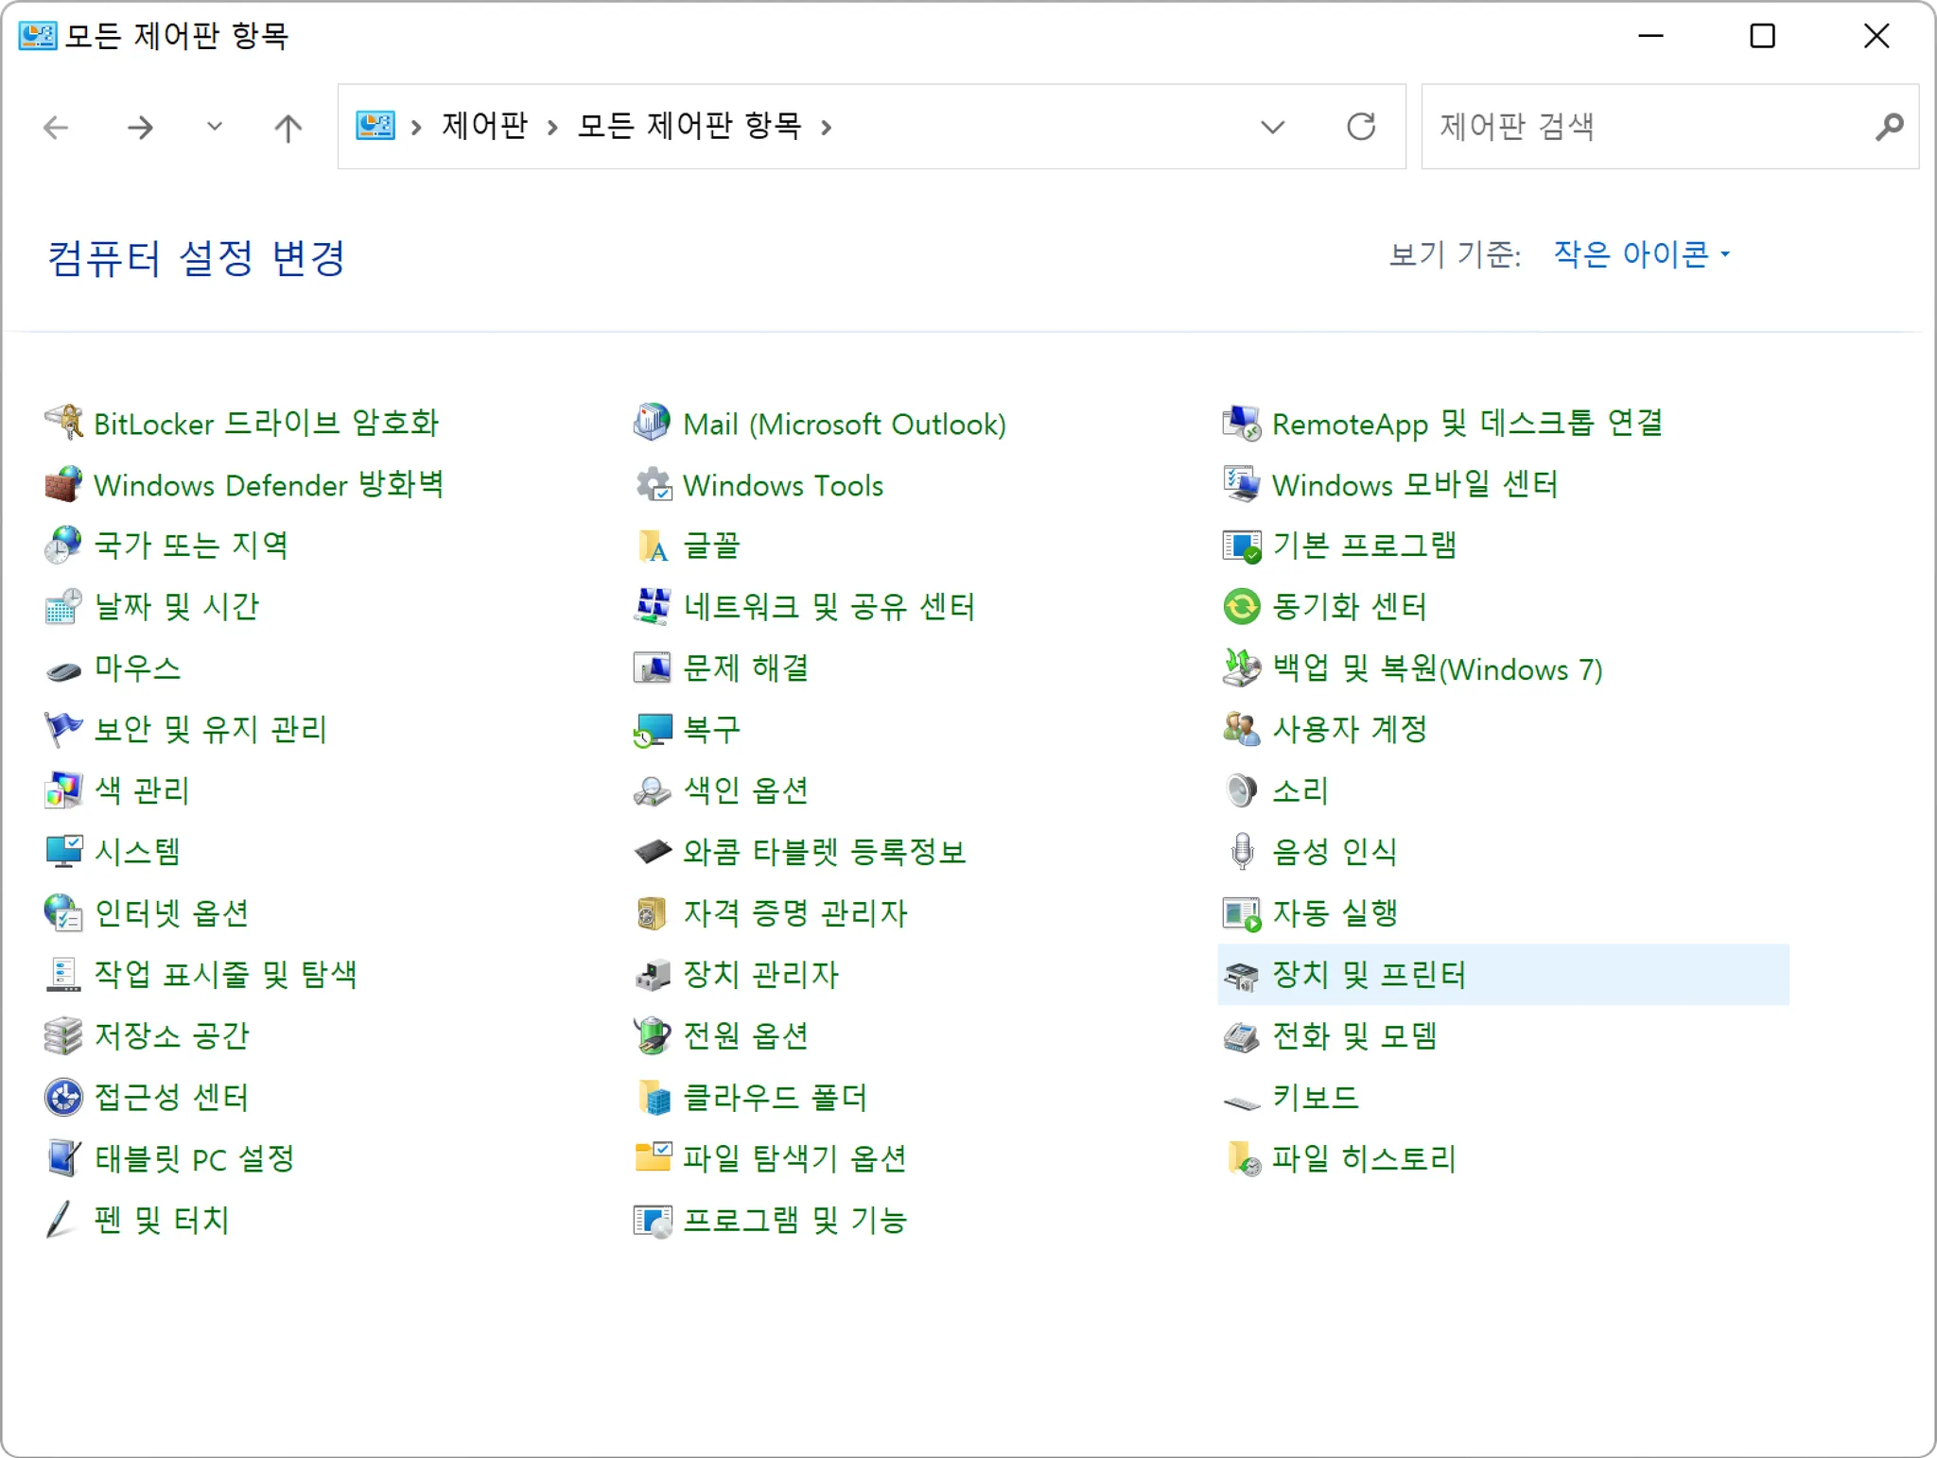Open the 동기화 센터 green sync icon
The height and width of the screenshot is (1458, 1937).
(x=1241, y=606)
